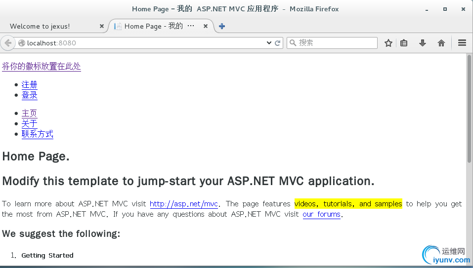This screenshot has width=473, height=268.
Task: Open the downloads arrow icon
Action: tap(422, 43)
